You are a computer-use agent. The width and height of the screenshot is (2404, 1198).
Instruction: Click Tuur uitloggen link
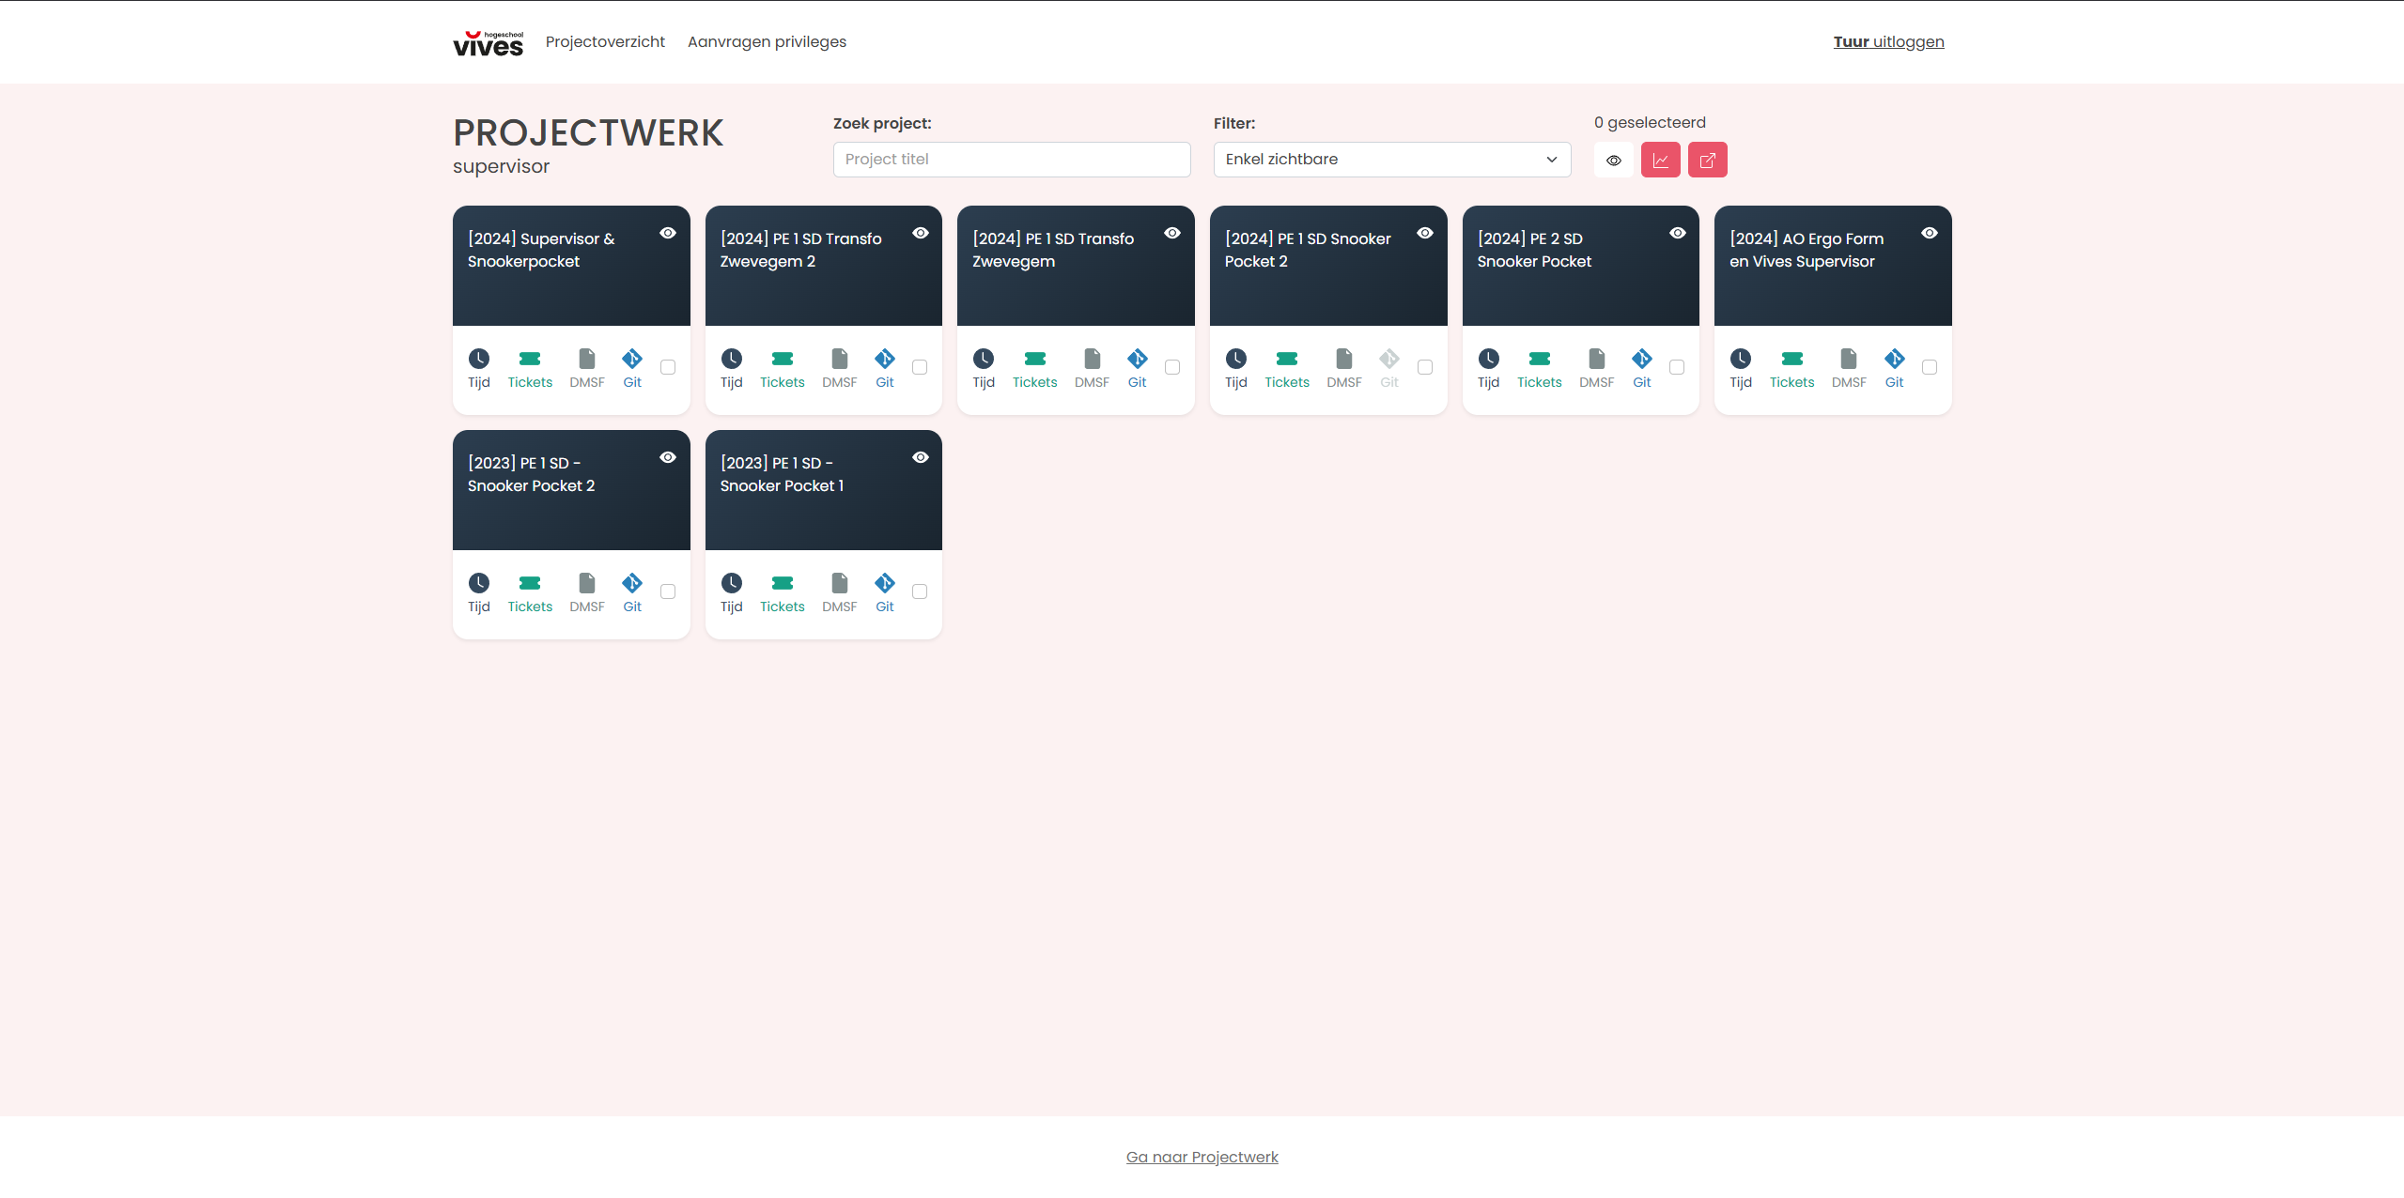(x=1888, y=41)
